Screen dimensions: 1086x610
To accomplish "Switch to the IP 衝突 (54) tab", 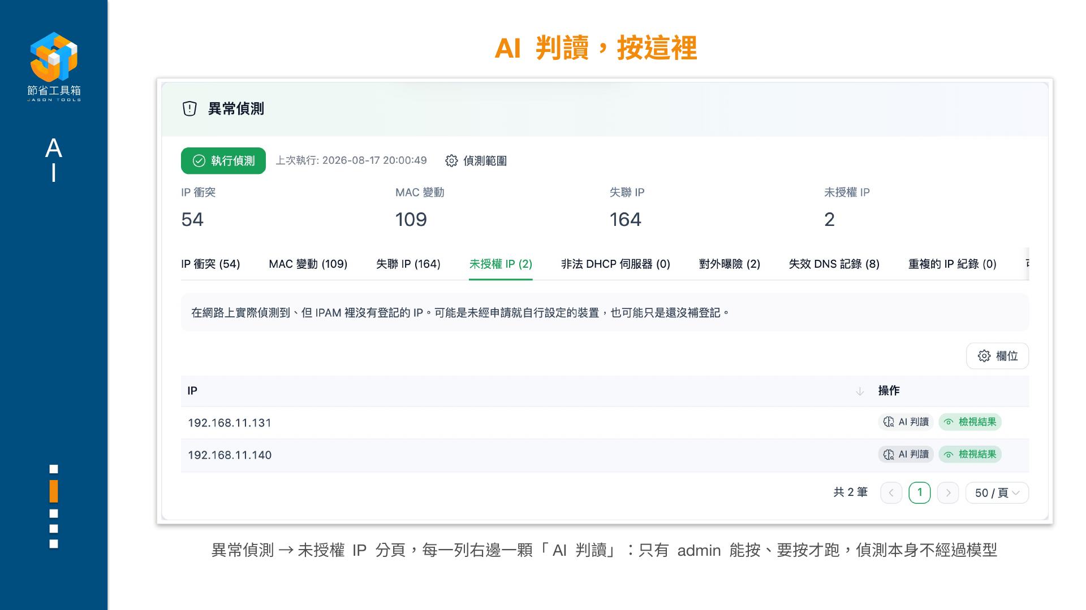I will point(210,264).
